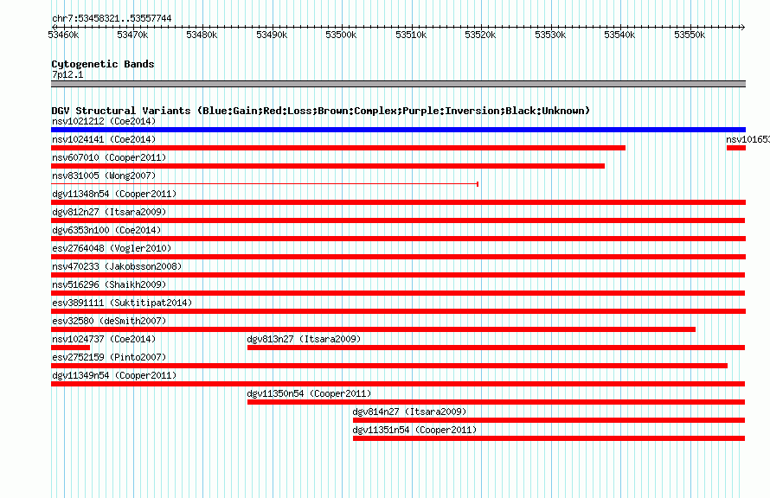This screenshot has height=498, width=770.
Task: Select the red bar under dgv6353n100
Action: coord(398,239)
